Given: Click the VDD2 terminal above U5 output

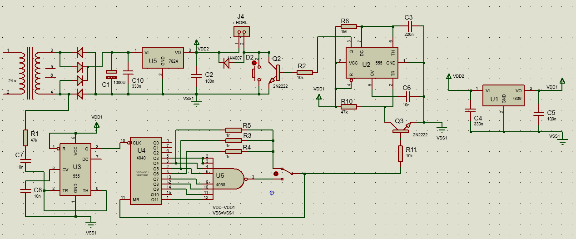Looking at the screenshot, I should pyautogui.click(x=196, y=42).
